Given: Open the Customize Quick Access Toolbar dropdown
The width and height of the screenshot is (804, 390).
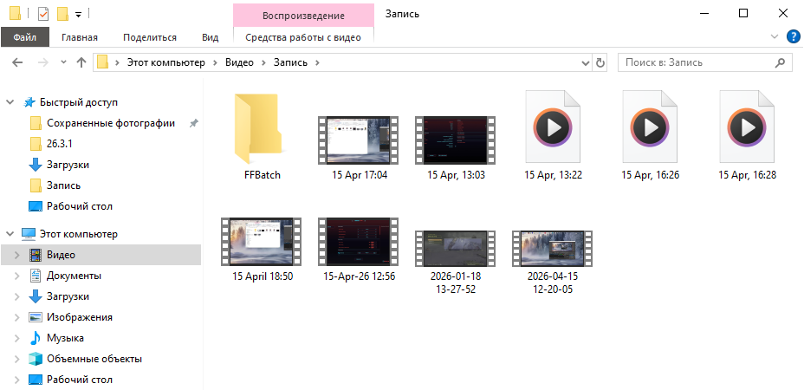Looking at the screenshot, I should pyautogui.click(x=79, y=15).
